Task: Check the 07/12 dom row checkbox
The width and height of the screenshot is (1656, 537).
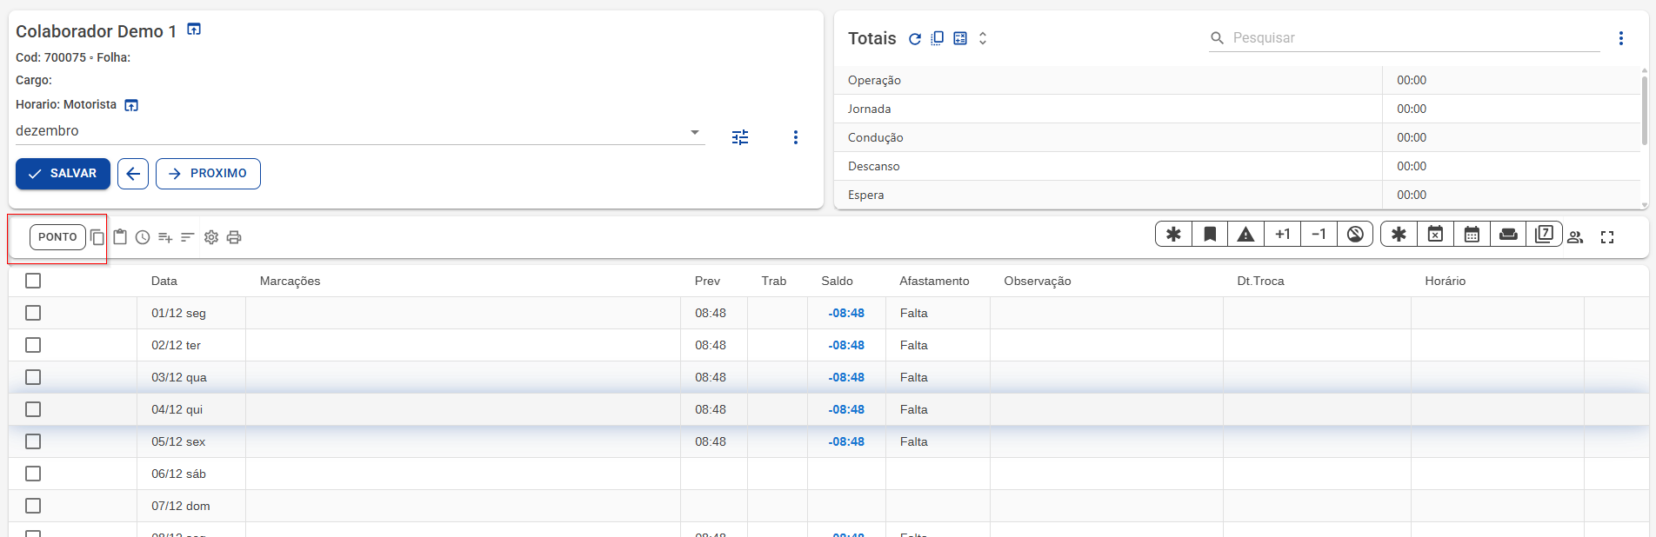Action: pyautogui.click(x=33, y=506)
